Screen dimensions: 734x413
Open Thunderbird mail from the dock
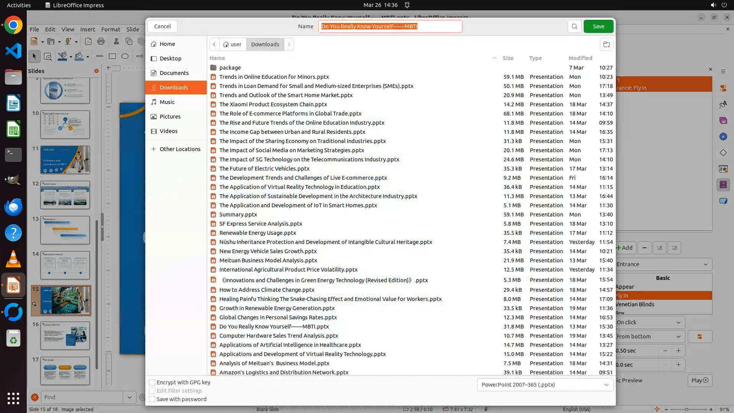(x=13, y=207)
